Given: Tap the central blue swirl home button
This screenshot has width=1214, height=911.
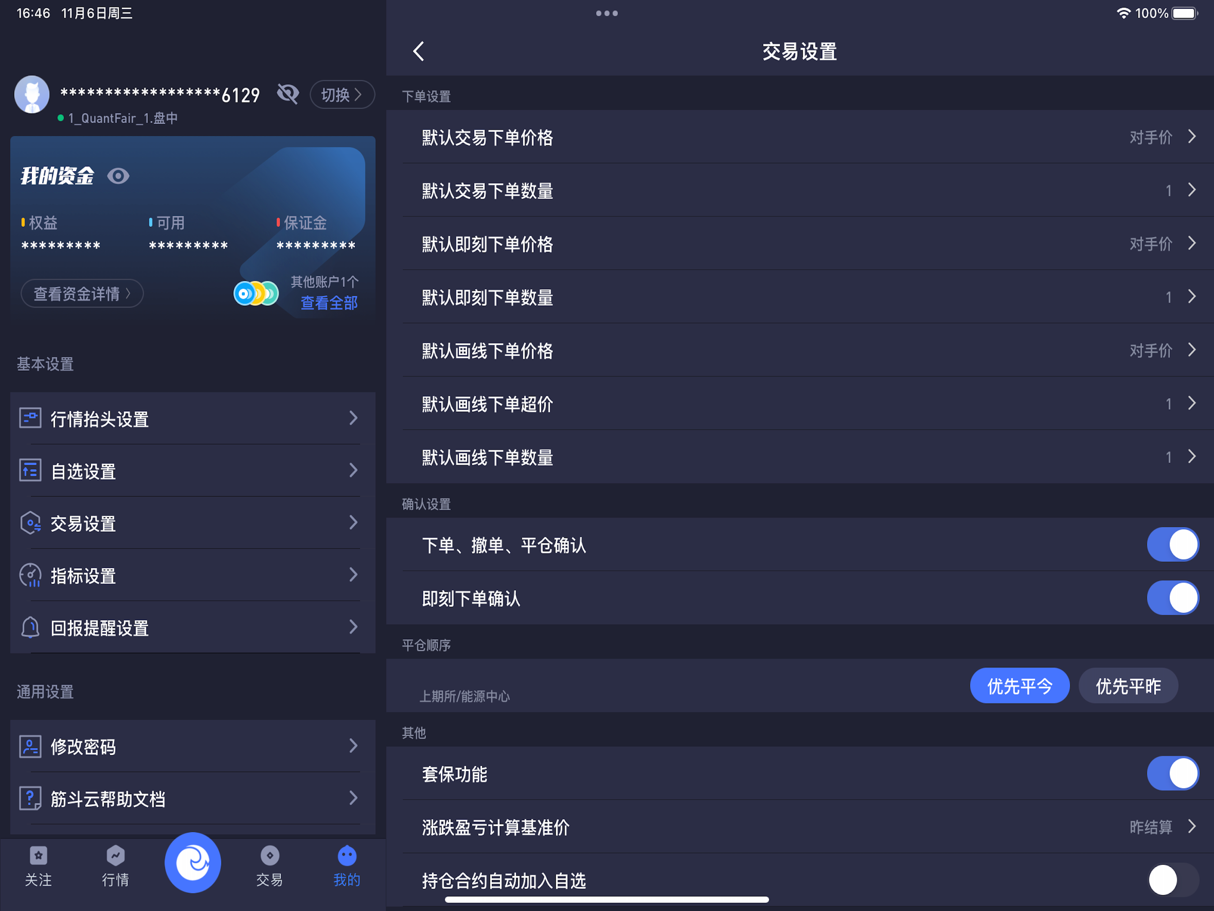Looking at the screenshot, I should click(x=193, y=863).
